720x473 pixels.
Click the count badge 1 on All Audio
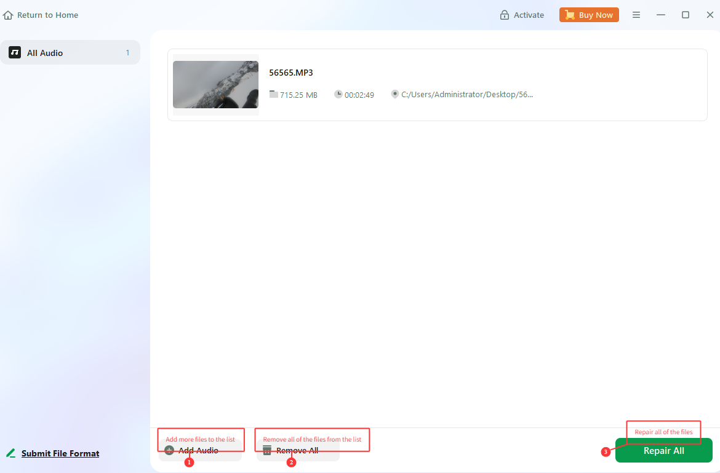127,53
